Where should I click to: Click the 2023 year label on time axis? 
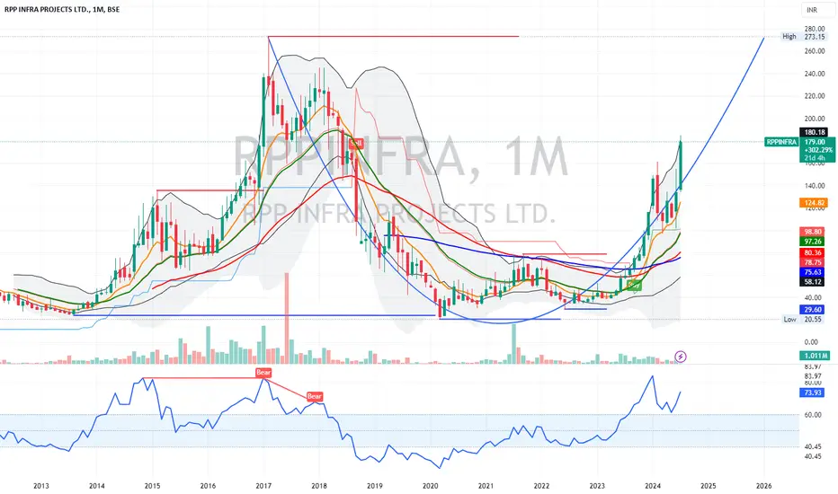(597, 485)
